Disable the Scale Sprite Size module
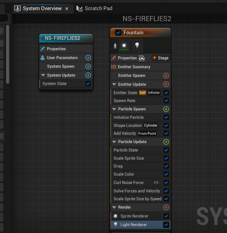This screenshot has height=233, width=227. tap(166, 158)
